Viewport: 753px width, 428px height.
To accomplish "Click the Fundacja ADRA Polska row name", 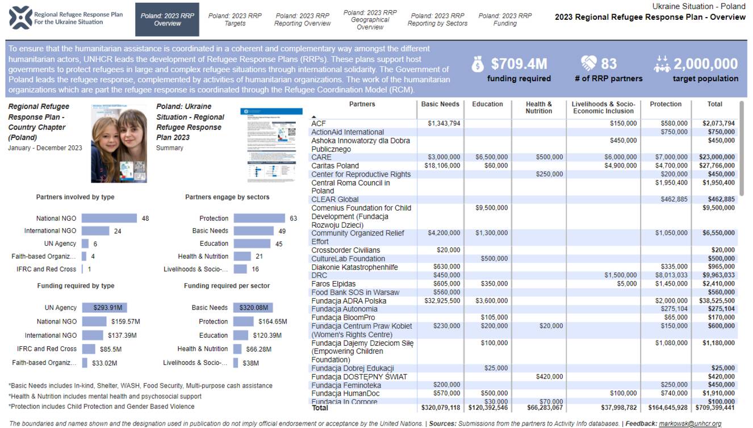I will pos(349,301).
